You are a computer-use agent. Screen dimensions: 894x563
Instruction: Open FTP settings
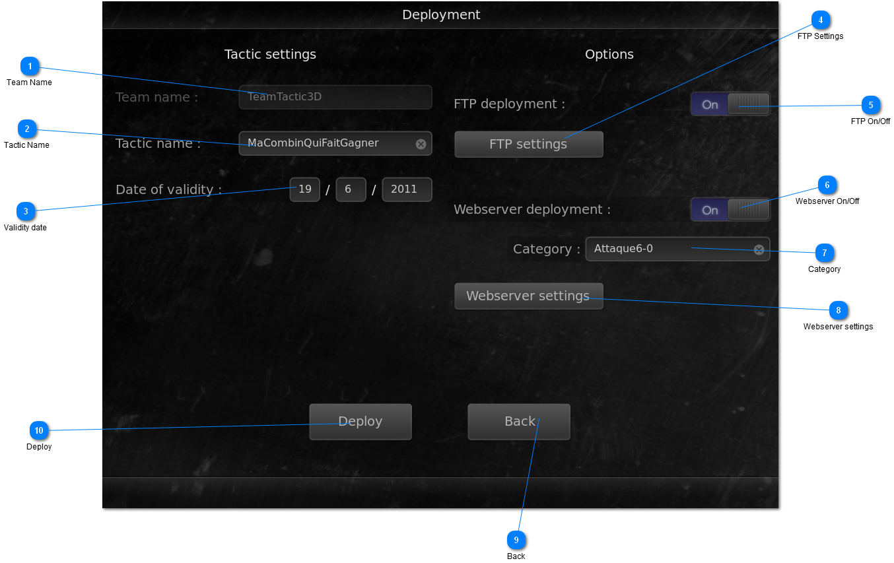click(x=528, y=144)
